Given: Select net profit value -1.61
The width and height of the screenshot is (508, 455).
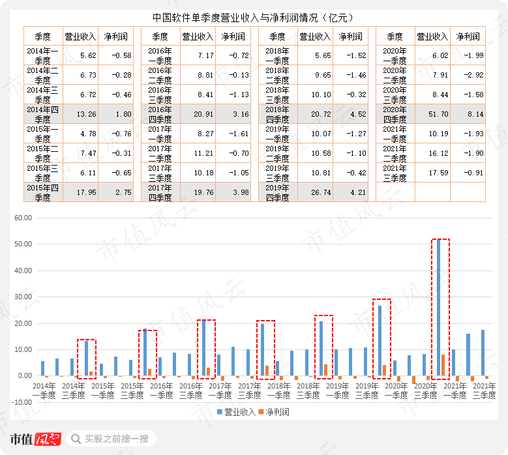Looking at the screenshot, I should click(x=239, y=134).
